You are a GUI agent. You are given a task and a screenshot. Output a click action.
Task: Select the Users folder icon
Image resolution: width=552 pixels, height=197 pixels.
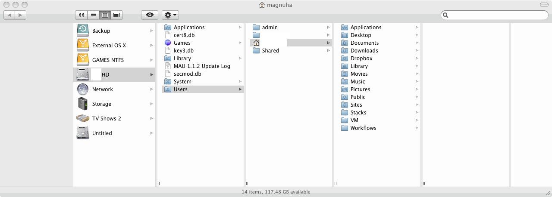click(168, 89)
